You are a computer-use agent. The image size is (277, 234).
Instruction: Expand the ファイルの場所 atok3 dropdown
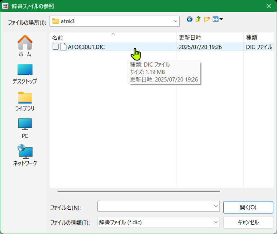(x=176, y=21)
